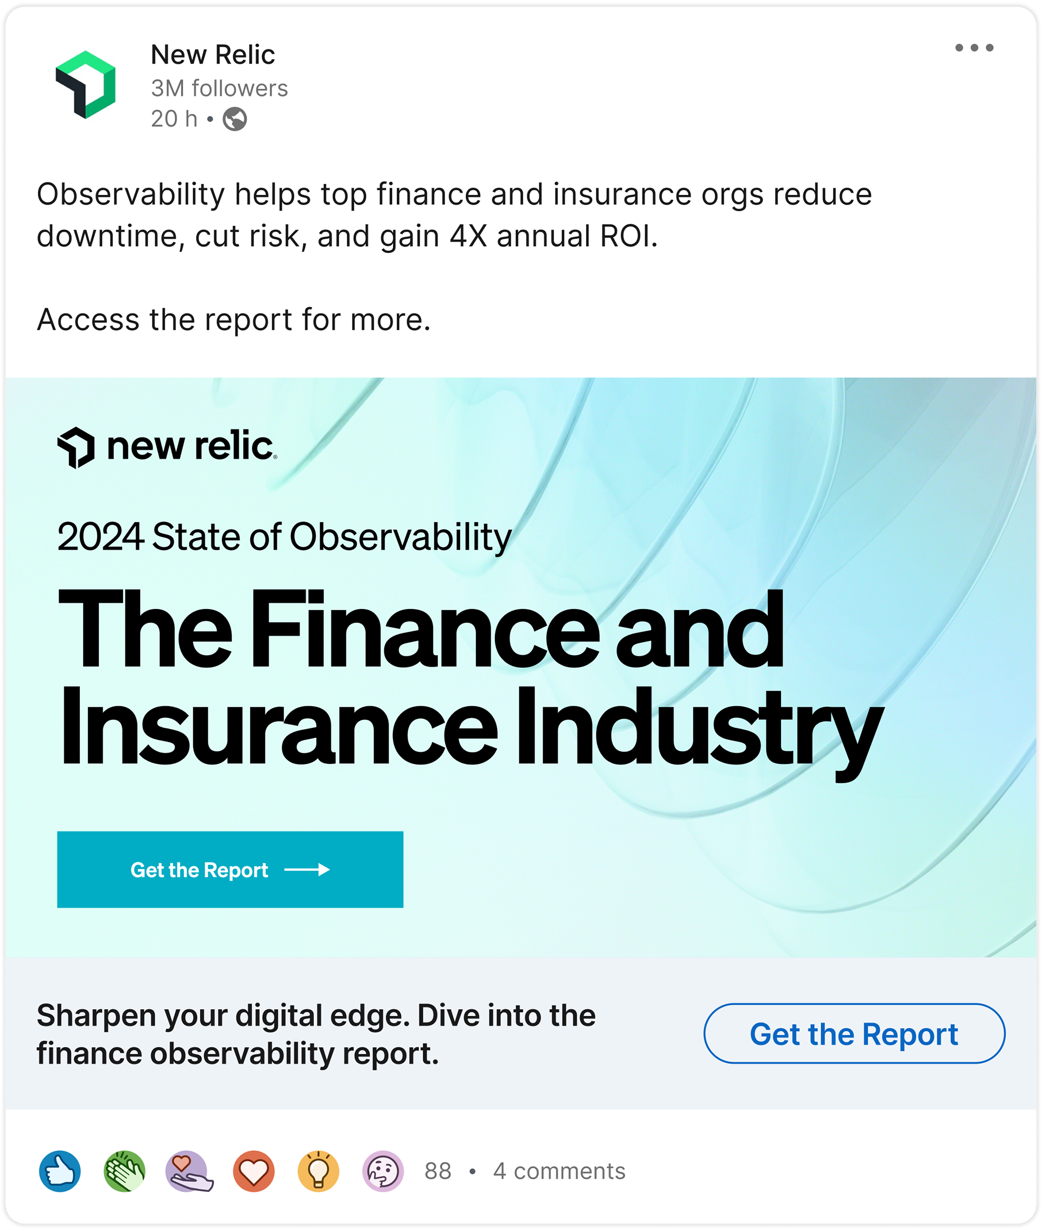
Task: Click the outlined Get the Report button
Action: [x=854, y=1034]
